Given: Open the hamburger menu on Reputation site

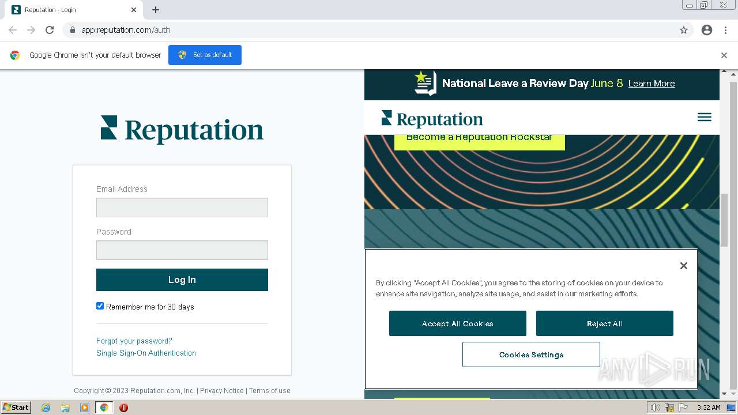Looking at the screenshot, I should [705, 117].
